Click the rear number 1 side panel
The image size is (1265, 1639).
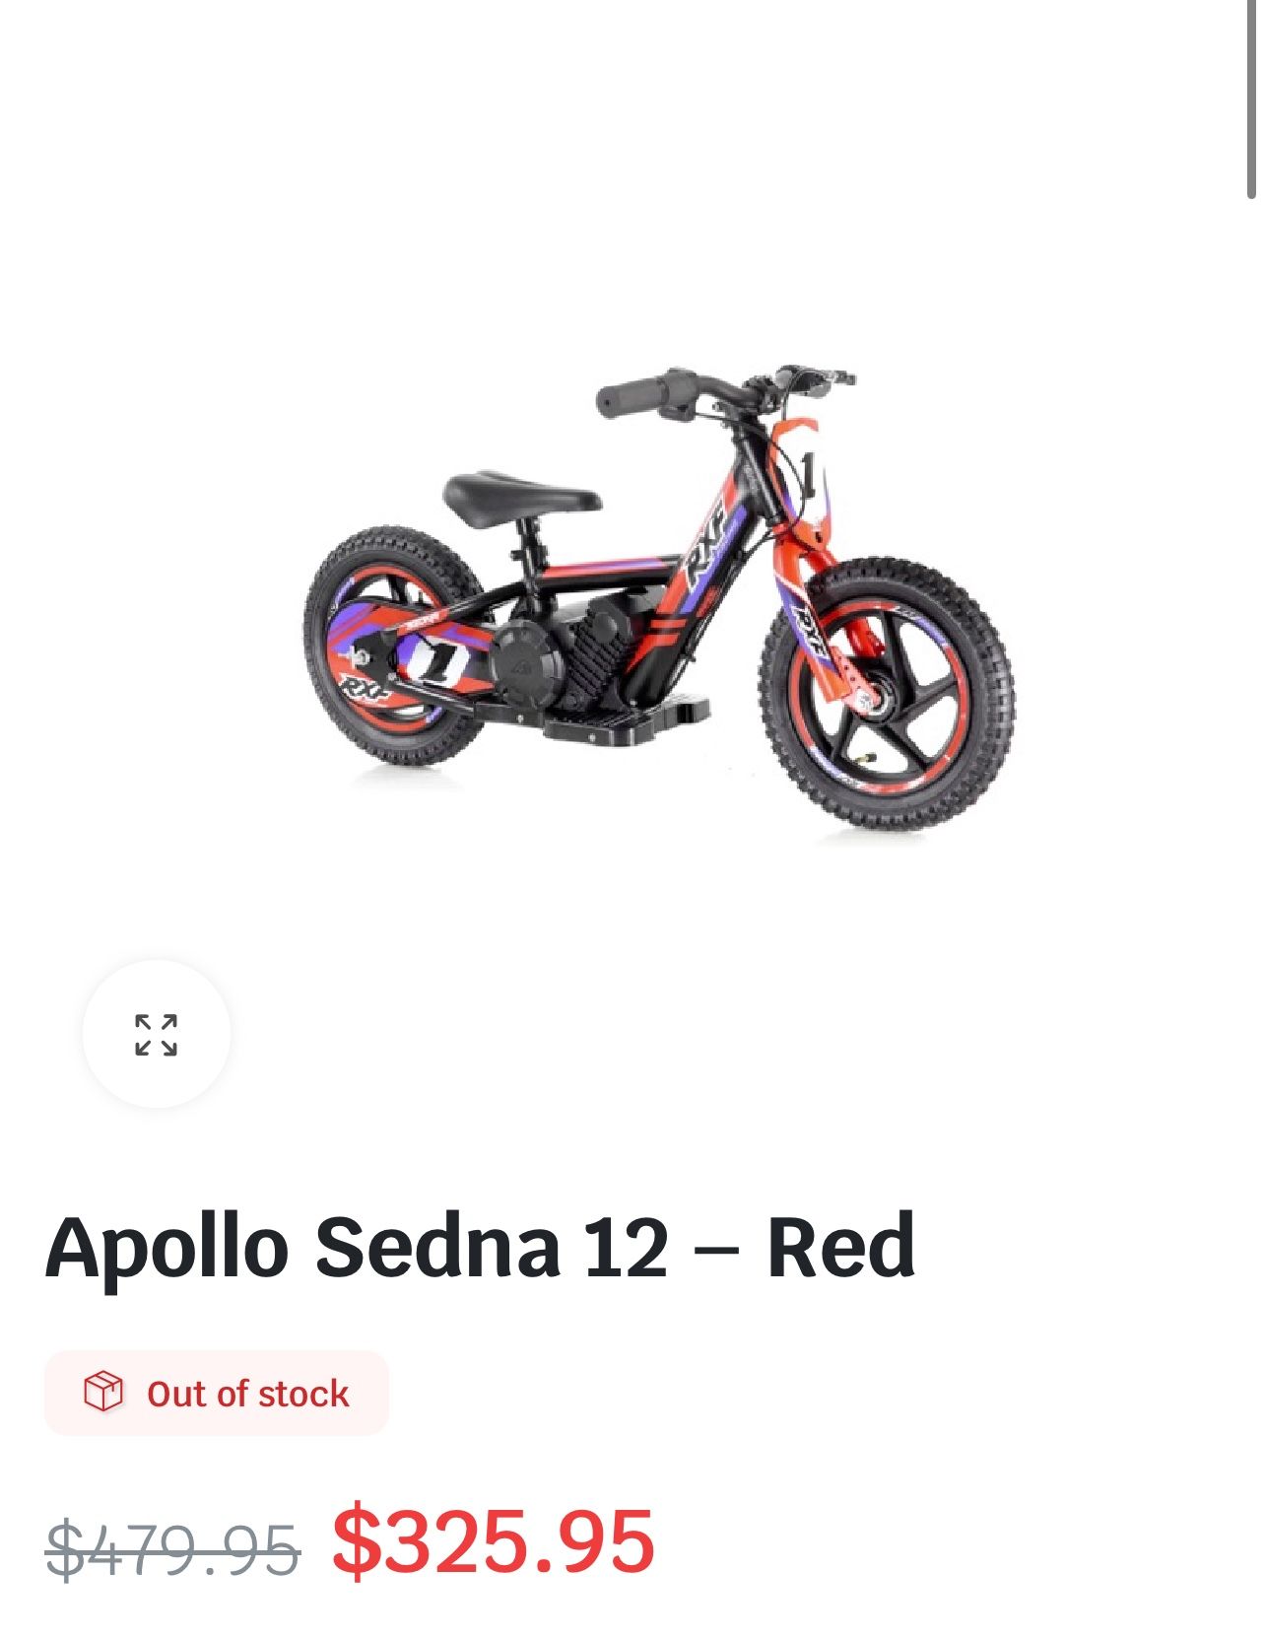[439, 660]
